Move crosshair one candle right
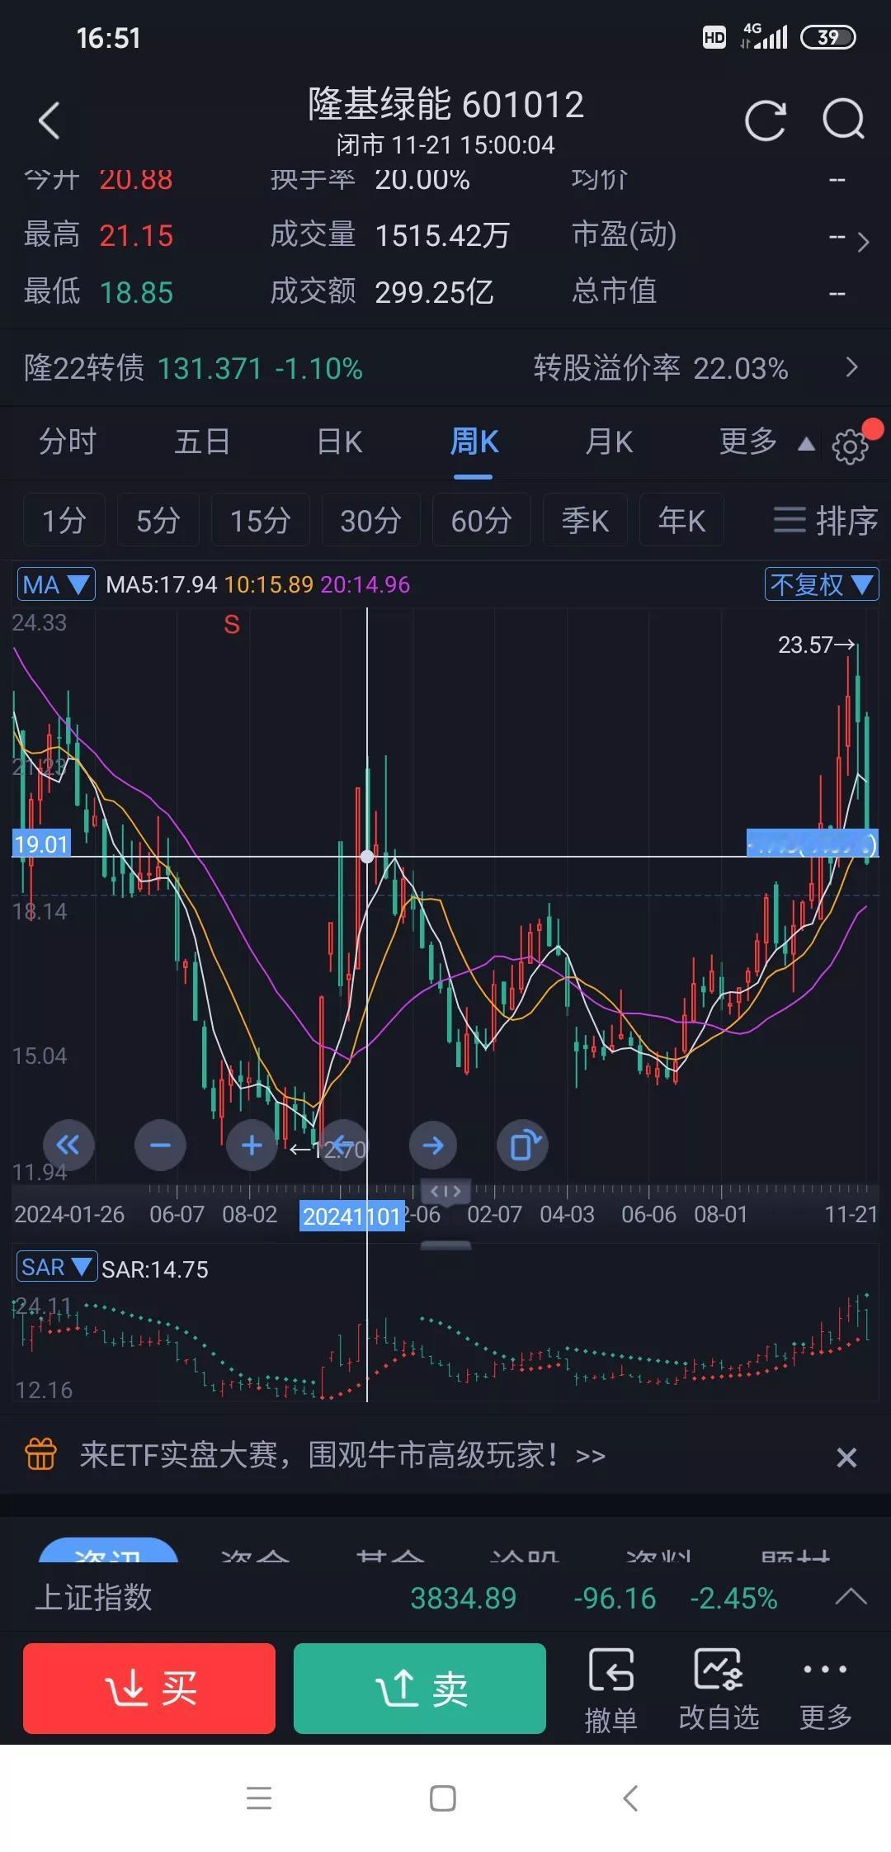This screenshot has height=1852, width=891. (x=433, y=1145)
